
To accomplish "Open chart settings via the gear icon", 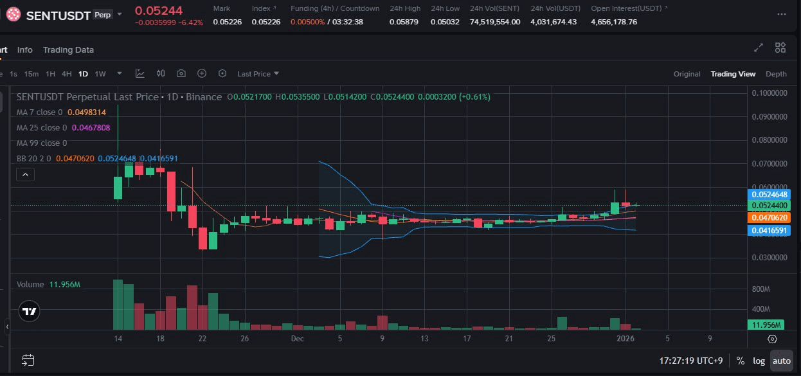I will coord(222,73).
